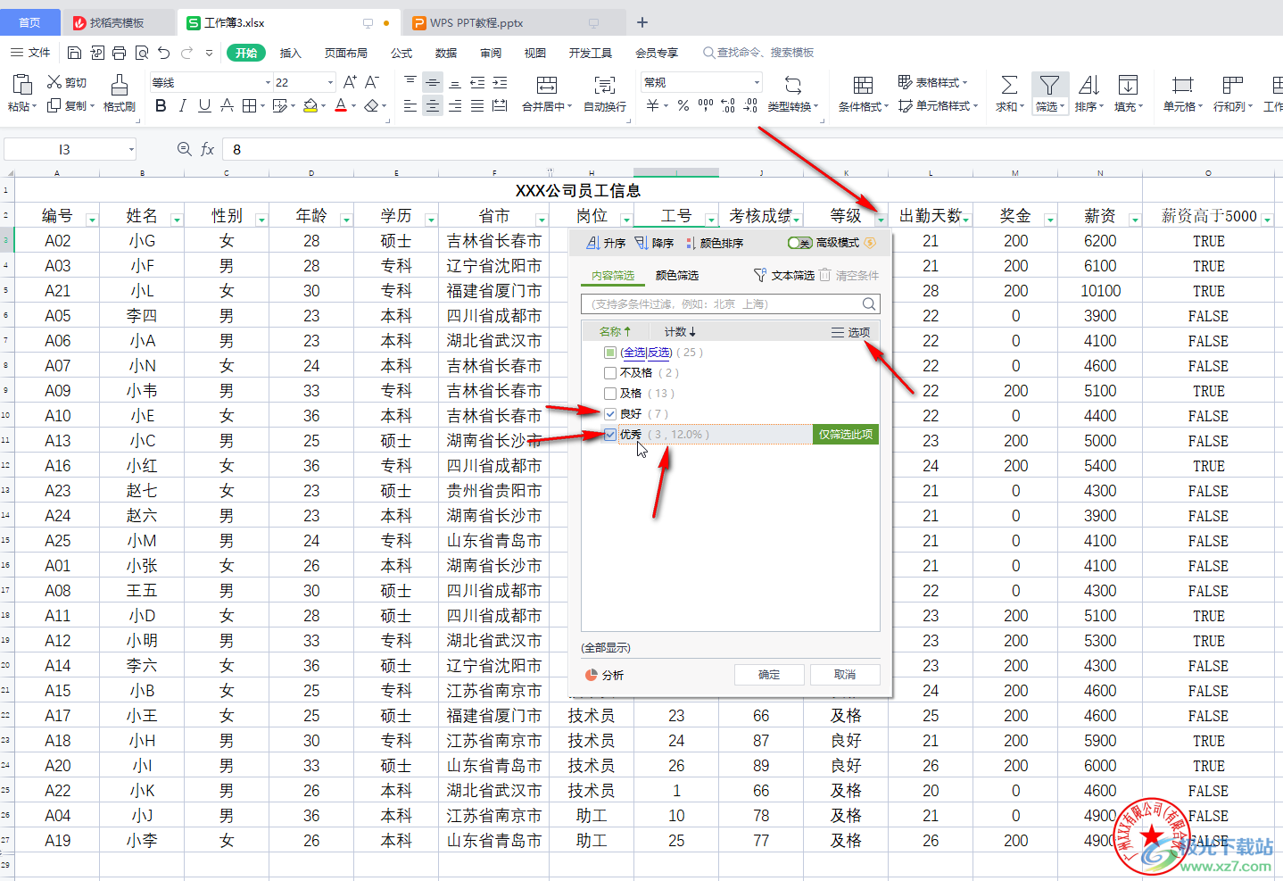Click the 确定 button in filter popup
Screen dimensions: 1283x881
769,675
